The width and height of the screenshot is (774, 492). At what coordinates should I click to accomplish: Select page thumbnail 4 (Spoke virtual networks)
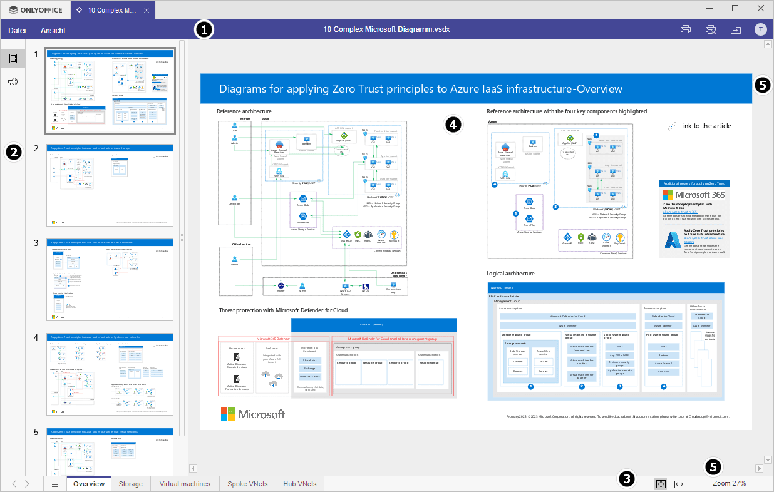pyautogui.click(x=110, y=374)
